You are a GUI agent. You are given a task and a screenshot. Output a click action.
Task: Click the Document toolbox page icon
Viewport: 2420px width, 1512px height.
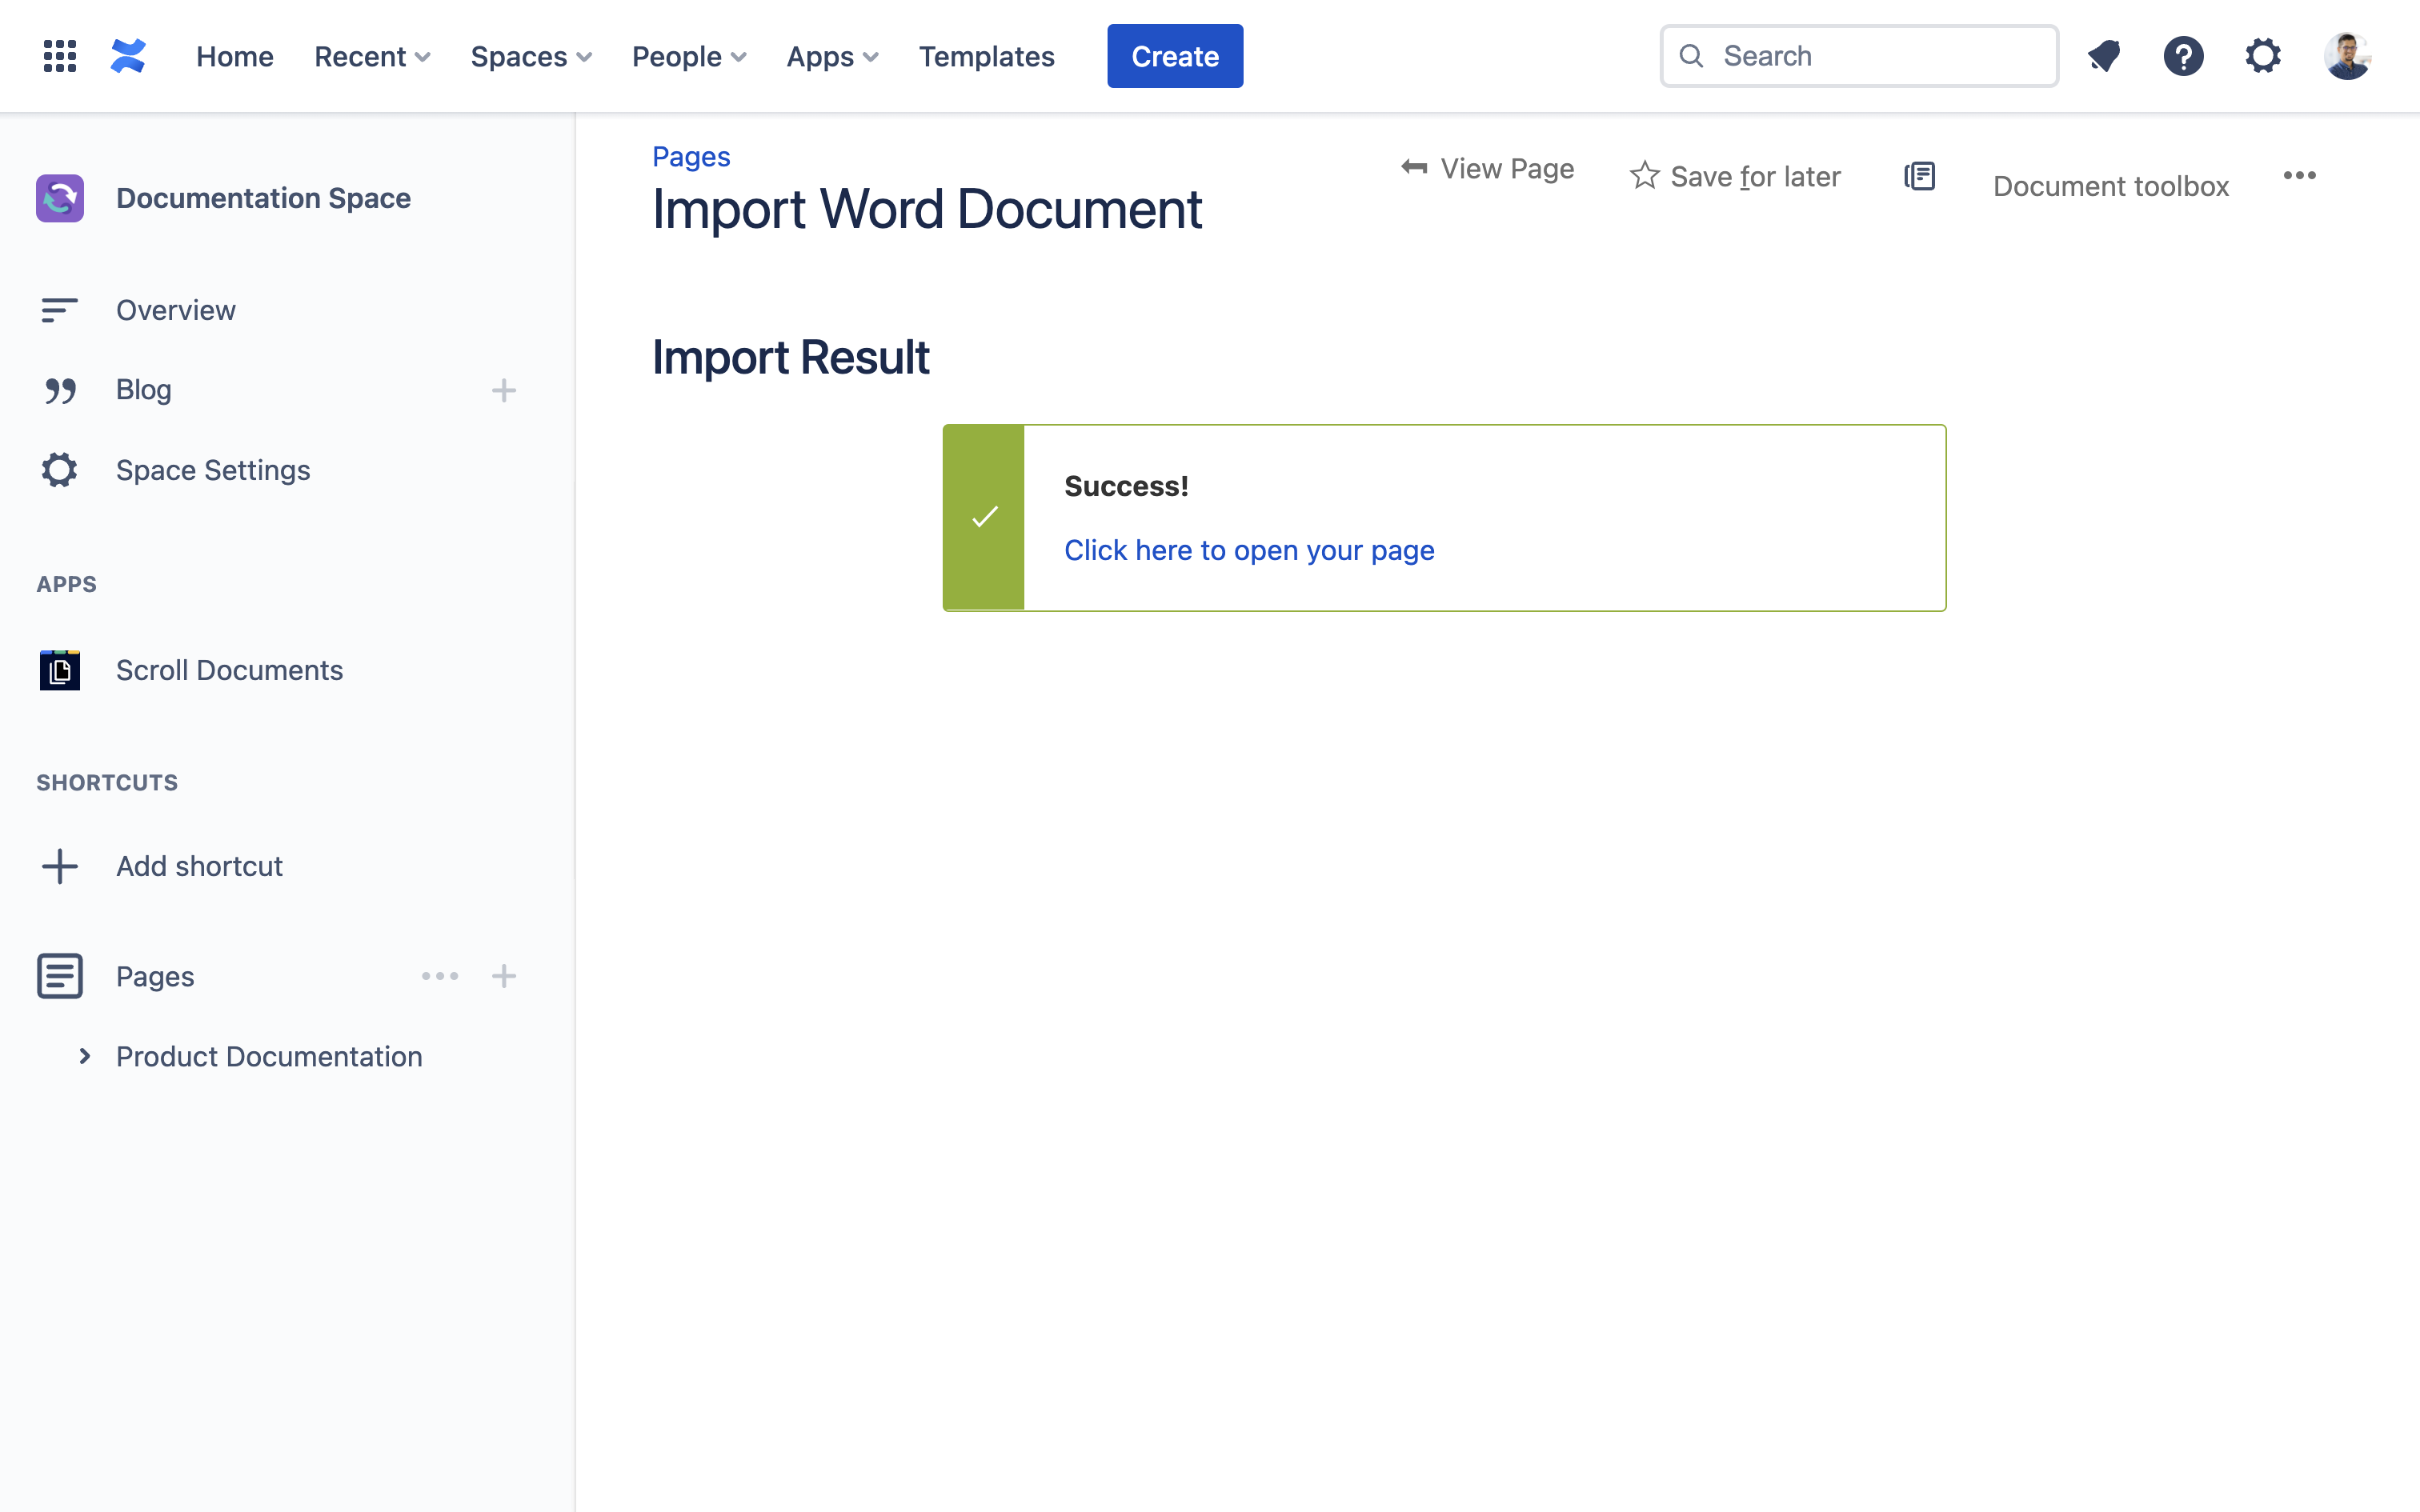[1919, 176]
